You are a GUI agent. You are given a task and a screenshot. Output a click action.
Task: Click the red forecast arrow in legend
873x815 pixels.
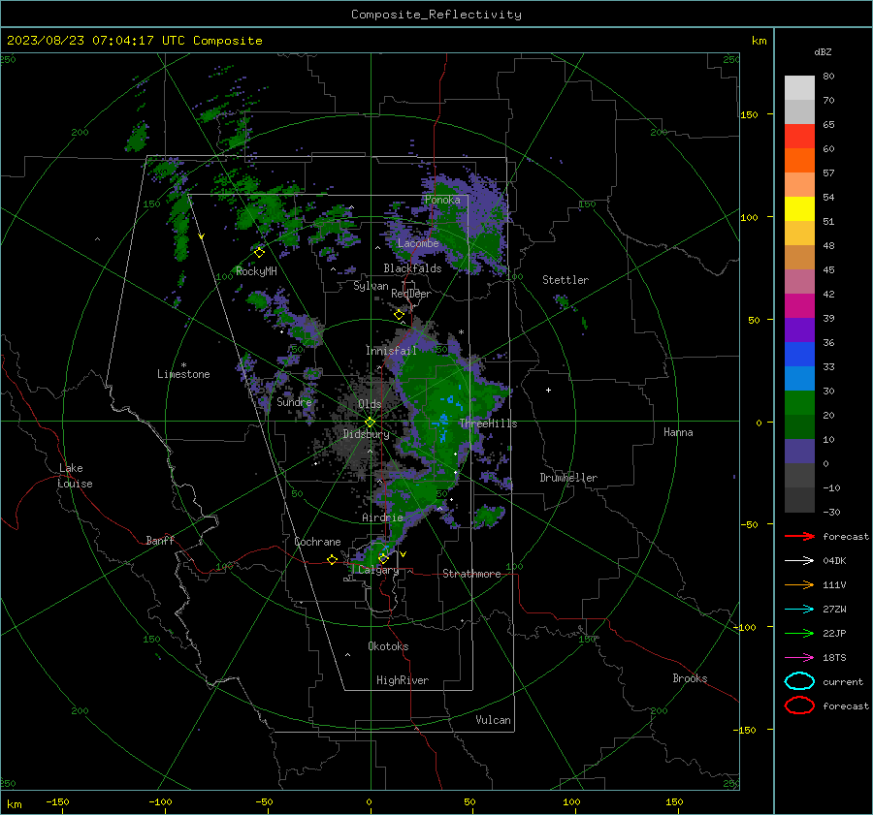pos(799,536)
